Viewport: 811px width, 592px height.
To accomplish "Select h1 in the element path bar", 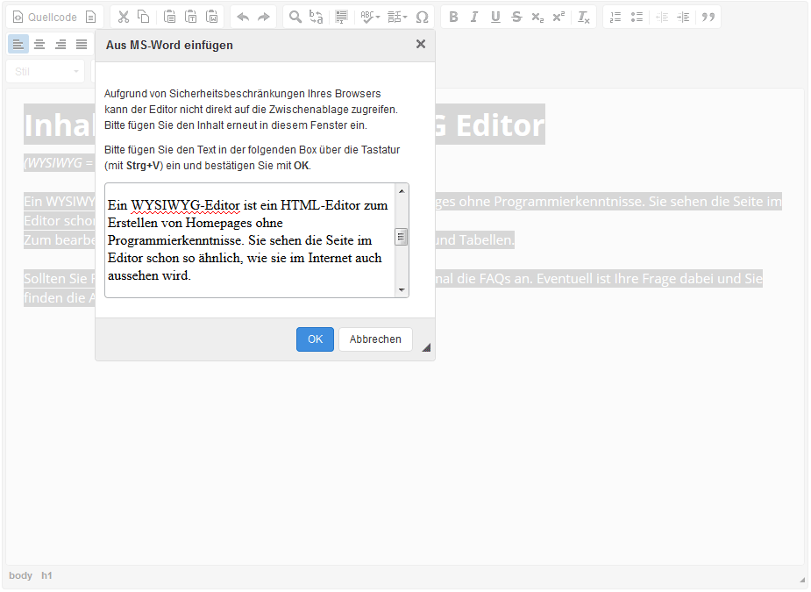I will tap(46, 575).
